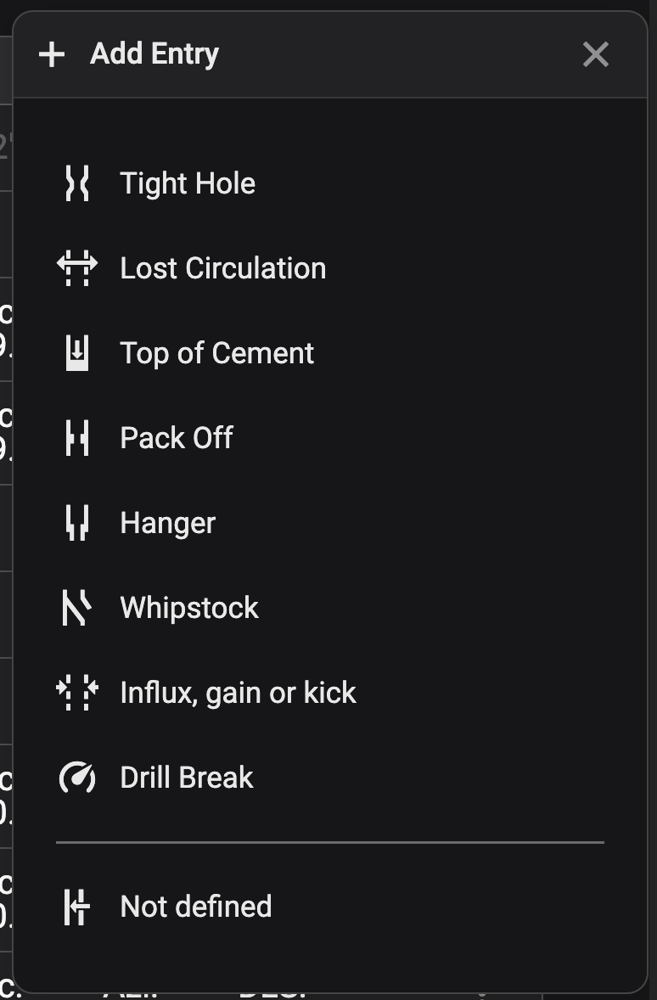Select Whipstock as the entry type
This screenshot has height=1000, width=657.
tap(188, 607)
